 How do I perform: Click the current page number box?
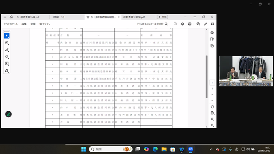click(x=212, y=83)
